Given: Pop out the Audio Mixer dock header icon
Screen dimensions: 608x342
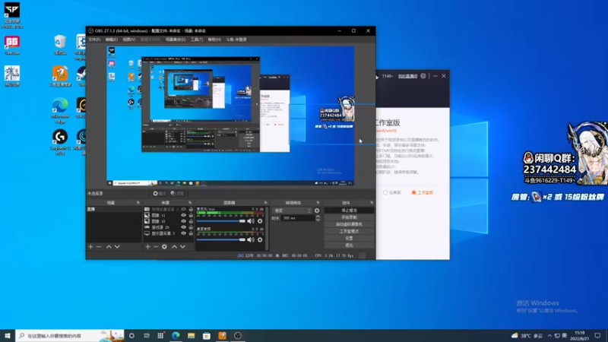Looking at the screenshot, I should 265,203.
